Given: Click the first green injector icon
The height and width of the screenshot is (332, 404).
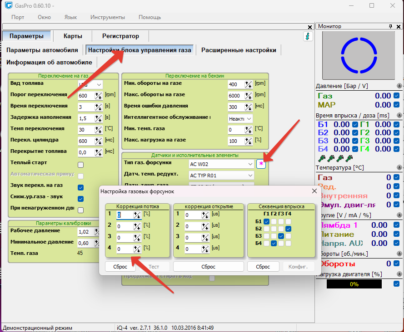Looking at the screenshot, I should click(322, 158).
